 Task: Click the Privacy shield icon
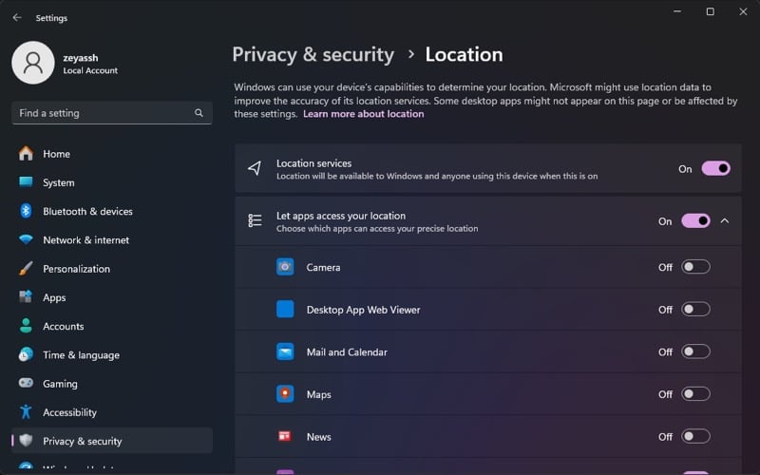click(x=26, y=441)
